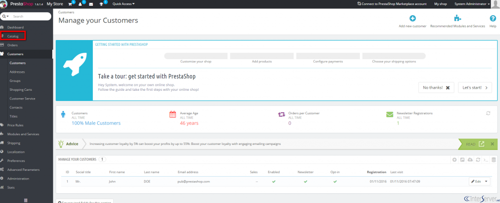
Task: Select Customer Service submenu item
Action: click(x=22, y=99)
